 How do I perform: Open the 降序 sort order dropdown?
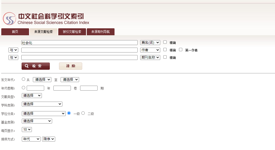click(x=49, y=139)
